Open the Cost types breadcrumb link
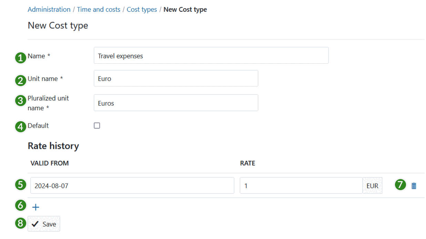Screen dimensions: 426x239 click(x=142, y=9)
